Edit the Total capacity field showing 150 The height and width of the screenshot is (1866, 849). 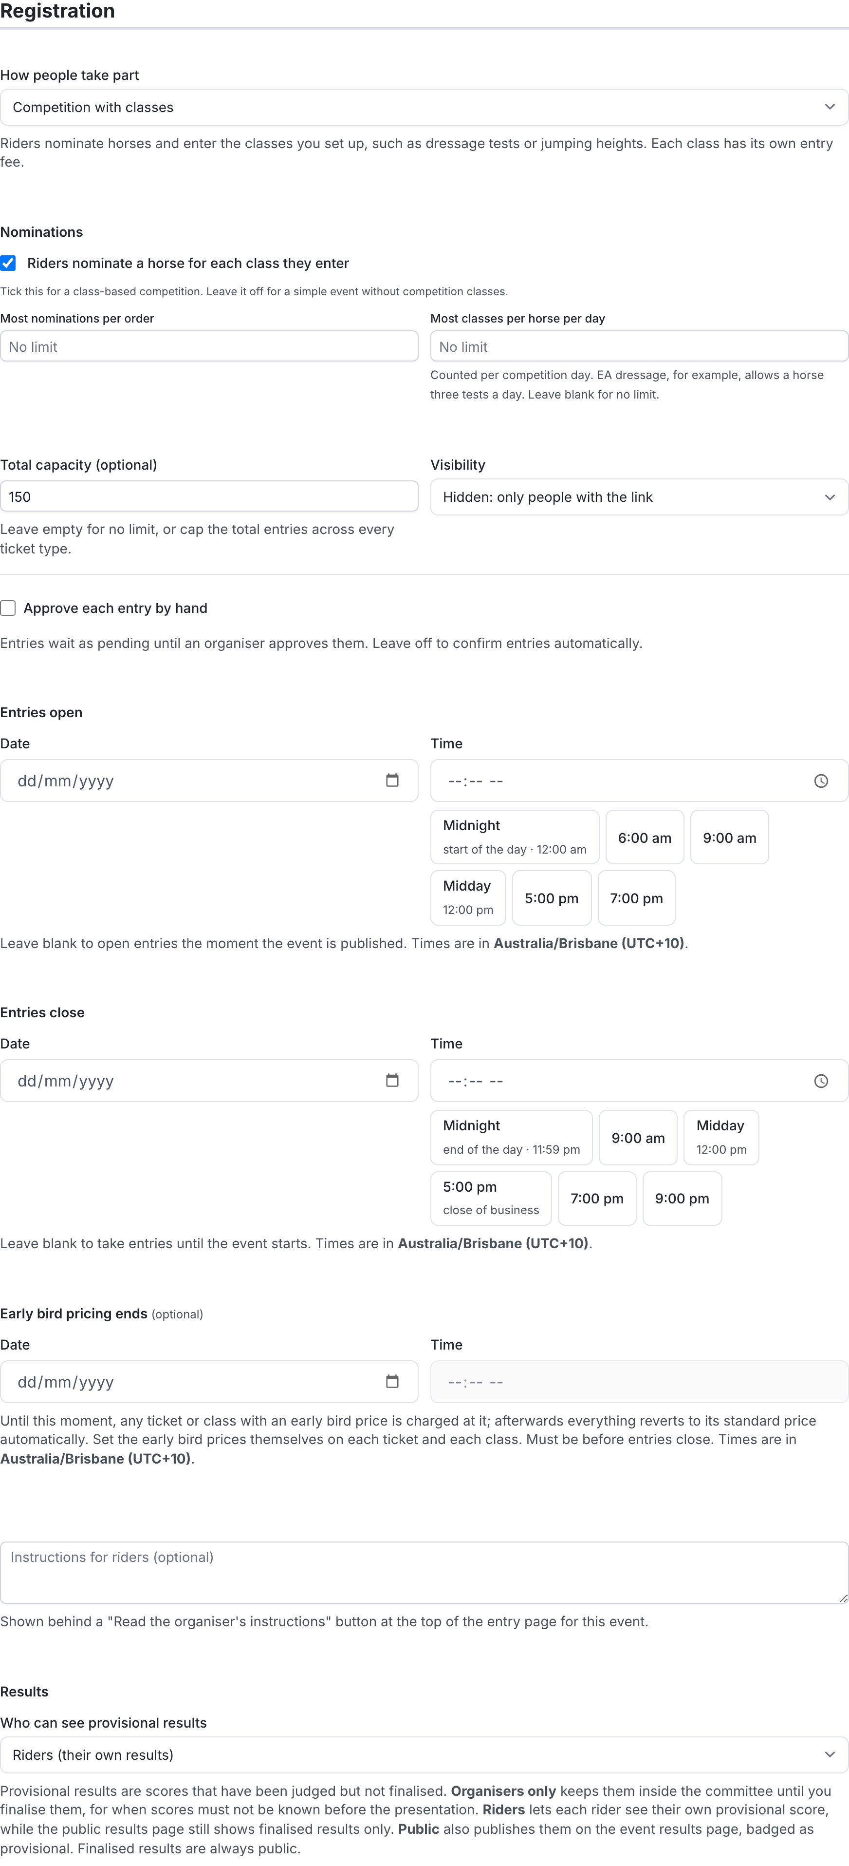[209, 496]
